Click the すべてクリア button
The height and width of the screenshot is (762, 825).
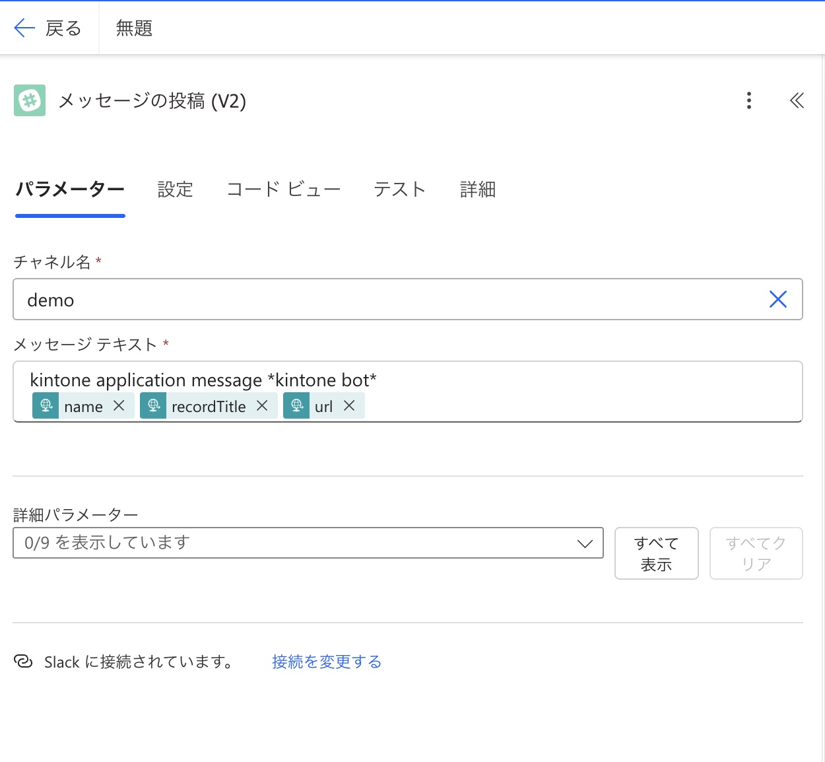756,553
